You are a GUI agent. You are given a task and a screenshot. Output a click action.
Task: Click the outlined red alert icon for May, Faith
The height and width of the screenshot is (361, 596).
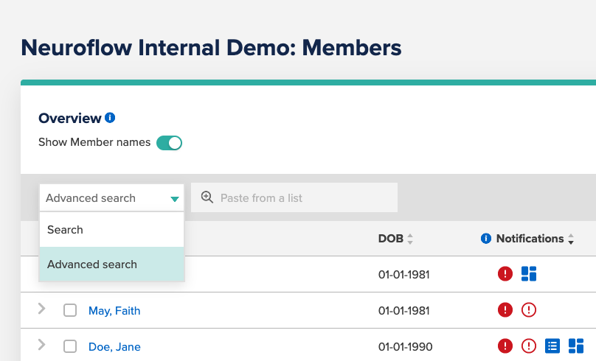529,309
